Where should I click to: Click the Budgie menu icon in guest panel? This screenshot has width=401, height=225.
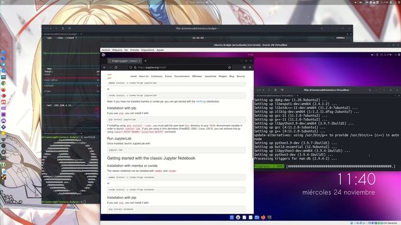103,54
